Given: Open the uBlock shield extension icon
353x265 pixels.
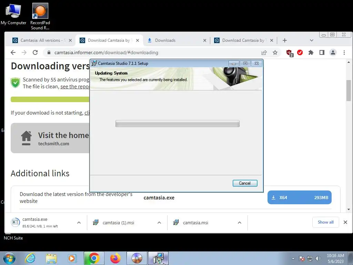Looking at the screenshot, I should click(x=290, y=53).
